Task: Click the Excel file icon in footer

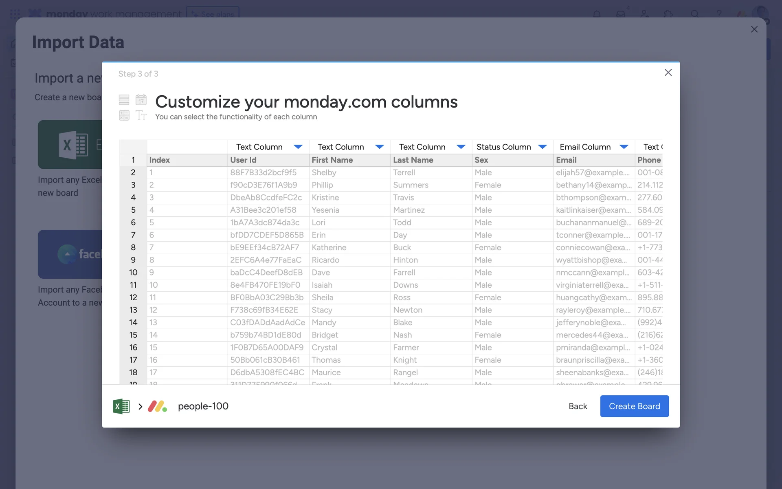Action: tap(121, 406)
